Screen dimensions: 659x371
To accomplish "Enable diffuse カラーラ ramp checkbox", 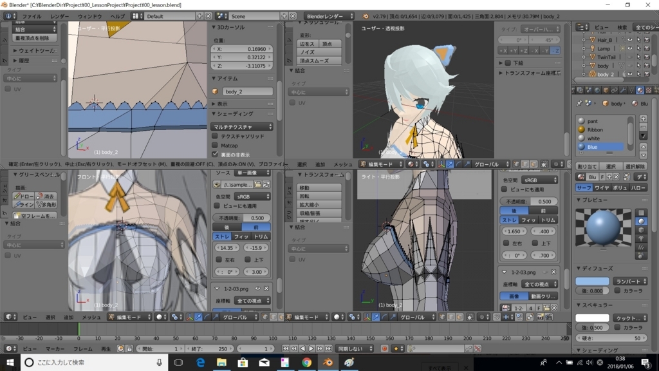I will (x=617, y=290).
